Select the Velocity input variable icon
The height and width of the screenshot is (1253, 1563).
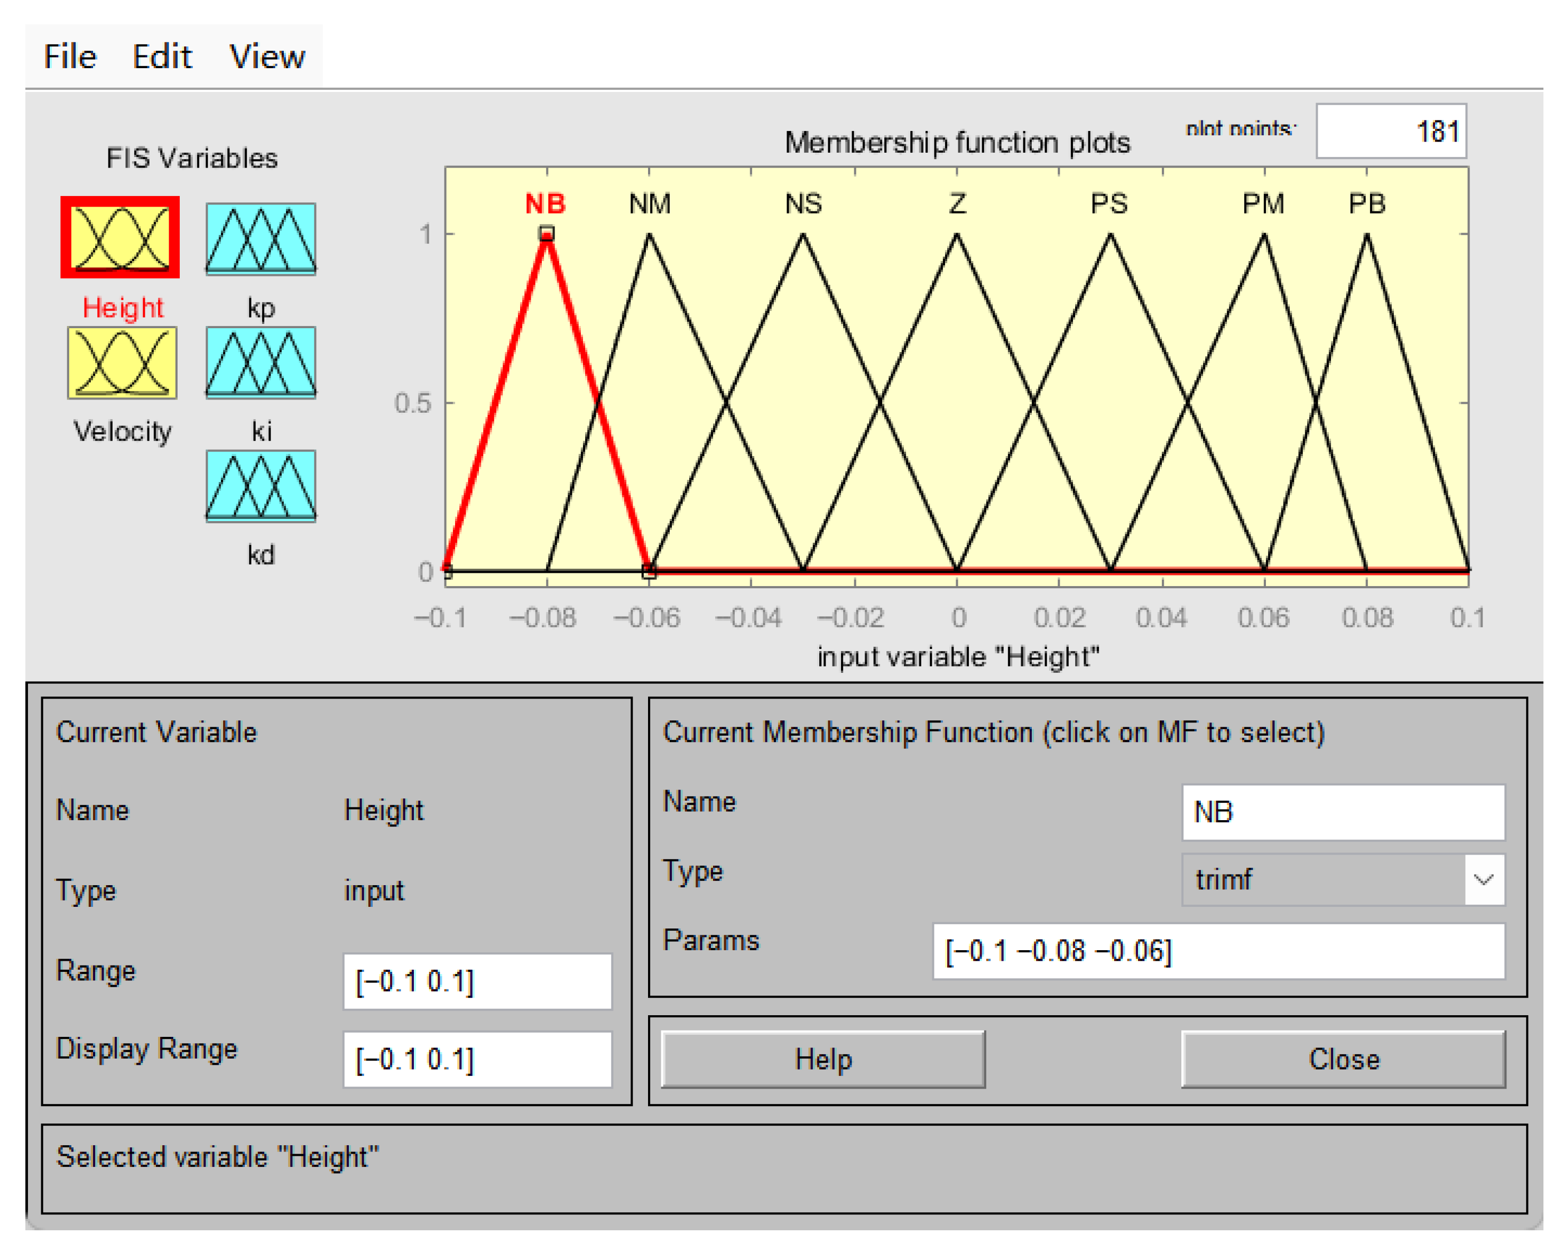point(122,363)
